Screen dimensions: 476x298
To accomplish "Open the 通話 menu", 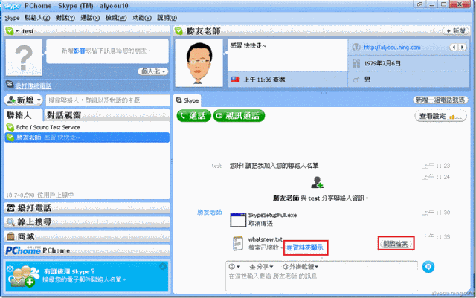I will (x=90, y=18).
